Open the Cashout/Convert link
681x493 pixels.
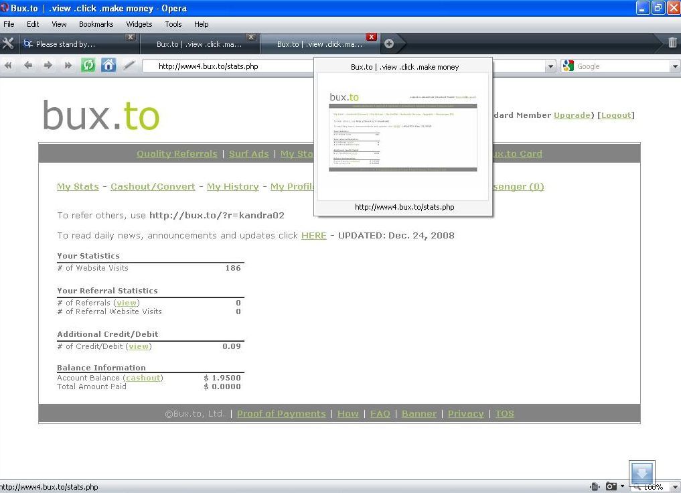tap(153, 187)
